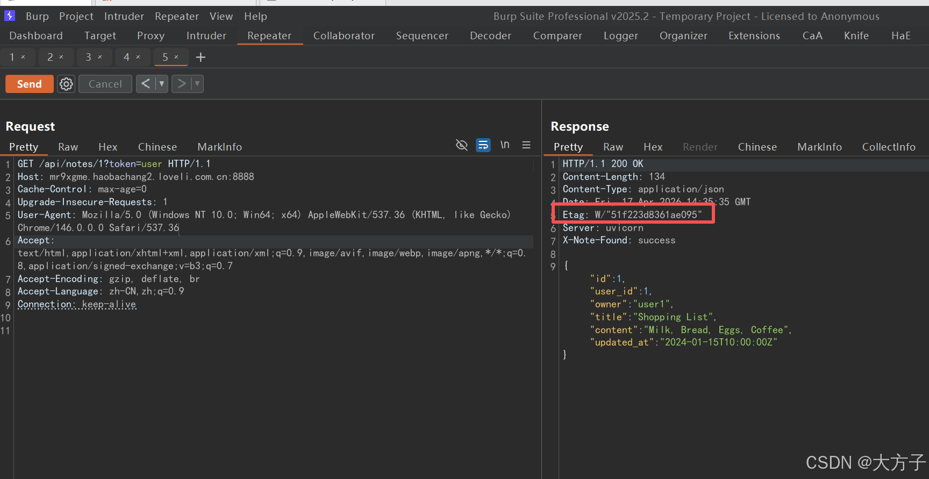Select the response CollectInfo tab
Image resolution: width=929 pixels, height=479 pixels.
pos(889,147)
